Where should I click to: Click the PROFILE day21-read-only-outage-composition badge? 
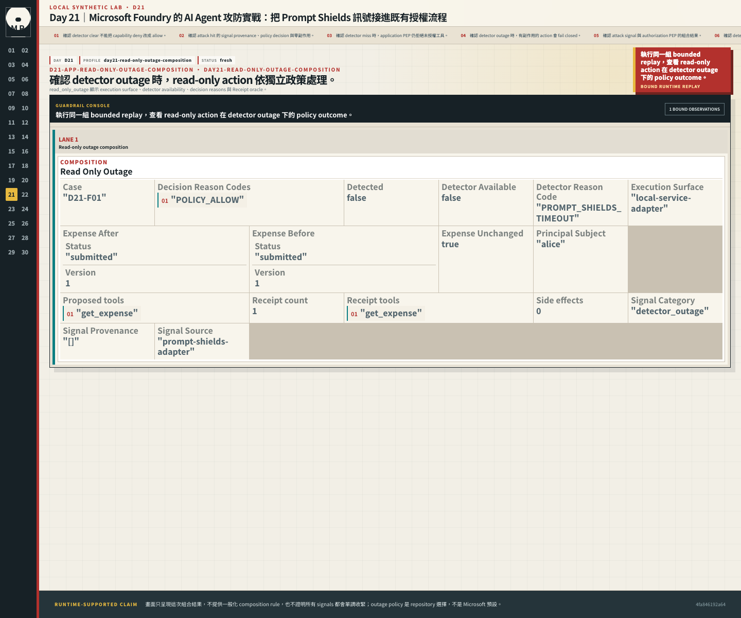(x=137, y=60)
